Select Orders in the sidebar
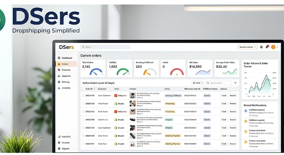Image resolution: width=284 pixels, height=155 pixels. pos(66,64)
